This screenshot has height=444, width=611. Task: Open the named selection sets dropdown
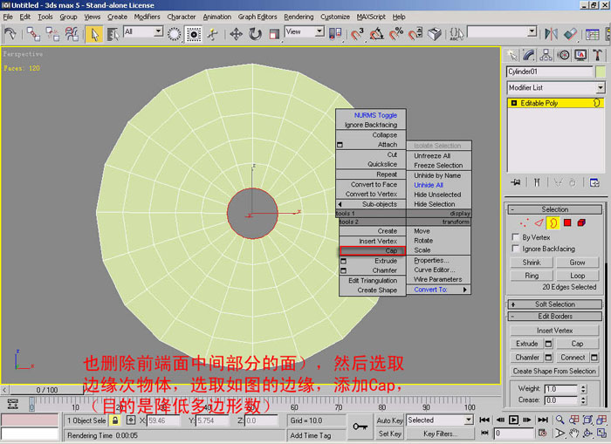(532, 31)
